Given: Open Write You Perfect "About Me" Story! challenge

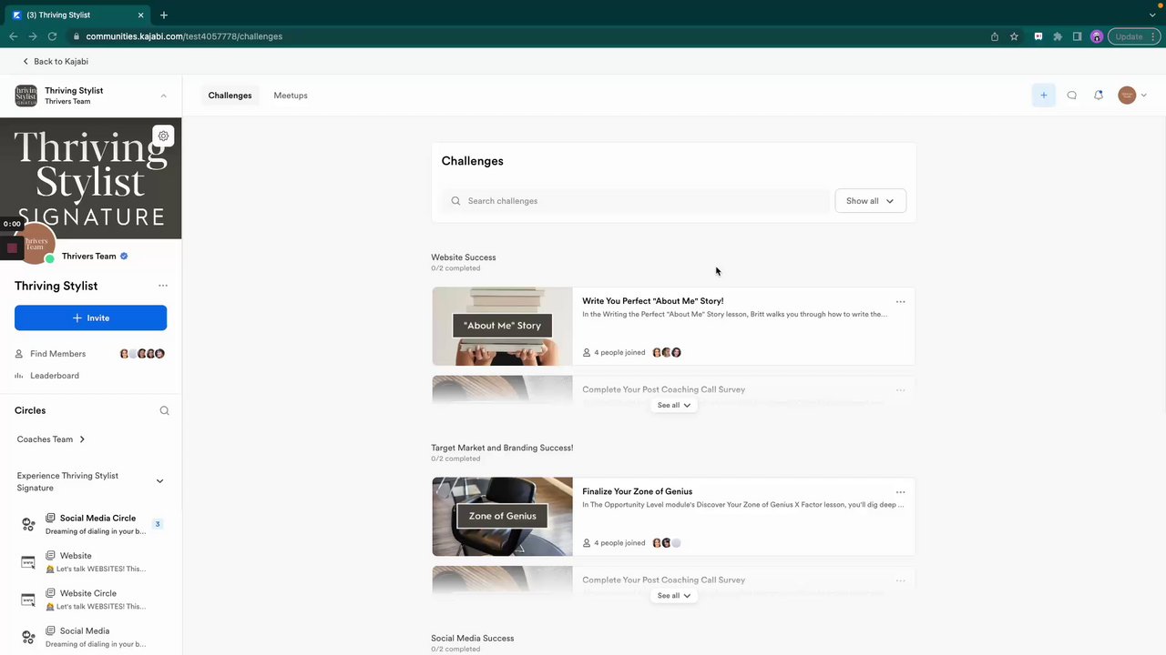Looking at the screenshot, I should [x=653, y=301].
